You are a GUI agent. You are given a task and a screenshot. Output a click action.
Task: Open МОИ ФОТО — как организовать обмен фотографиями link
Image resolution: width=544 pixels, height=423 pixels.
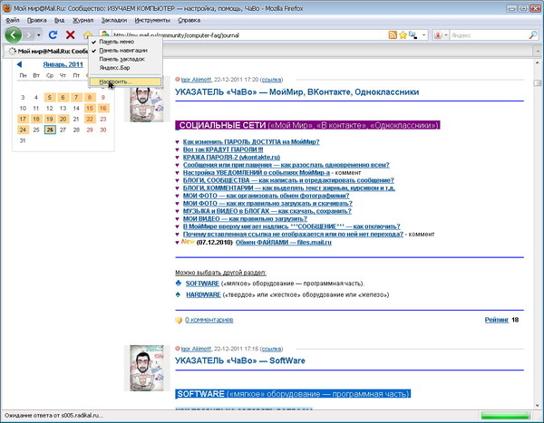click(266, 196)
